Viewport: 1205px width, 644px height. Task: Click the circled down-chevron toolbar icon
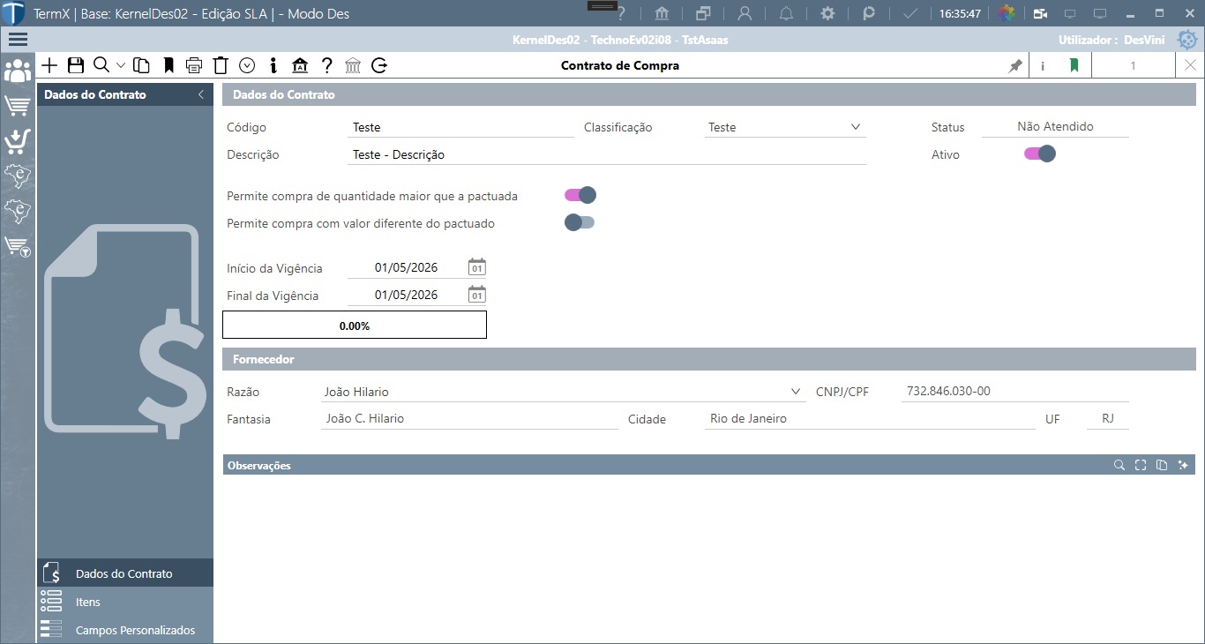click(247, 65)
